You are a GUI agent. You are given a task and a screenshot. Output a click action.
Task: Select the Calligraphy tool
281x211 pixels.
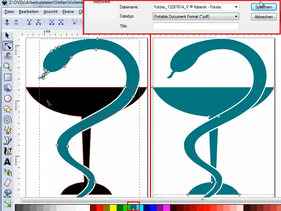pos(8,151)
